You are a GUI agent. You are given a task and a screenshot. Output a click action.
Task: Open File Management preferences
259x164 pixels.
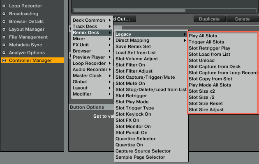(28, 37)
